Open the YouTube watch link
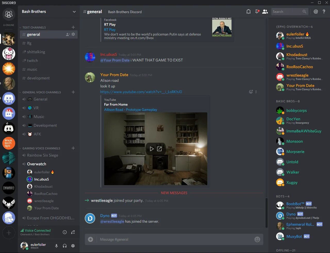Image resolution: width=330 pixels, height=253 pixels. (x=141, y=92)
